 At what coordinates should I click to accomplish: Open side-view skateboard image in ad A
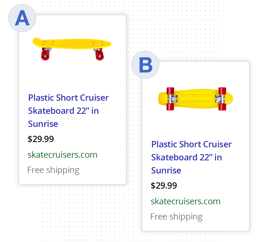[x=72, y=49]
